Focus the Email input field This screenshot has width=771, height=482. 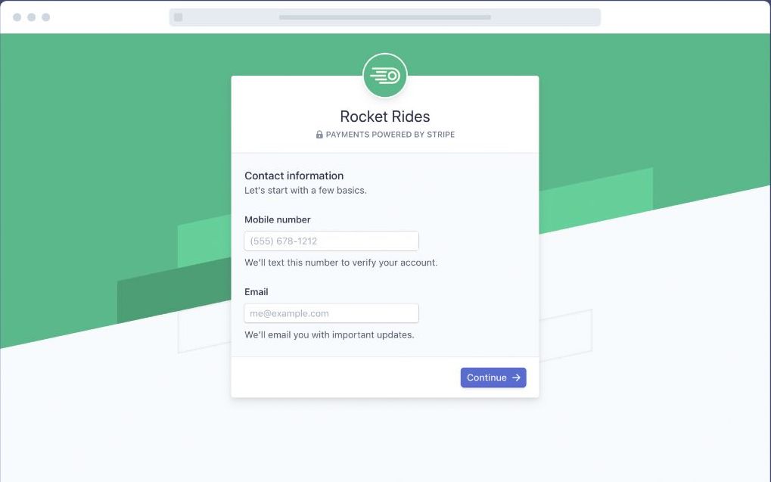331,313
